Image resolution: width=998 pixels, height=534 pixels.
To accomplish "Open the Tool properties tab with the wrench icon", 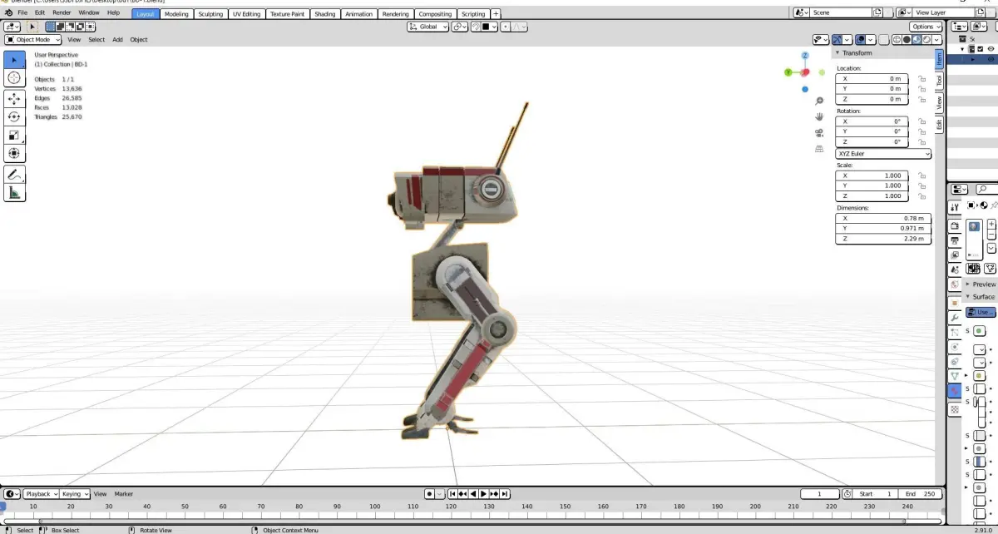I will tap(955, 206).
